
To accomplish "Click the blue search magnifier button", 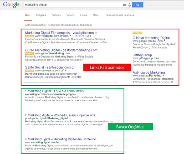I will (x=137, y=5).
